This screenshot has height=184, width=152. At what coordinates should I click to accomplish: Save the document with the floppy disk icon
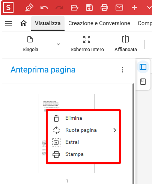(x=89, y=8)
